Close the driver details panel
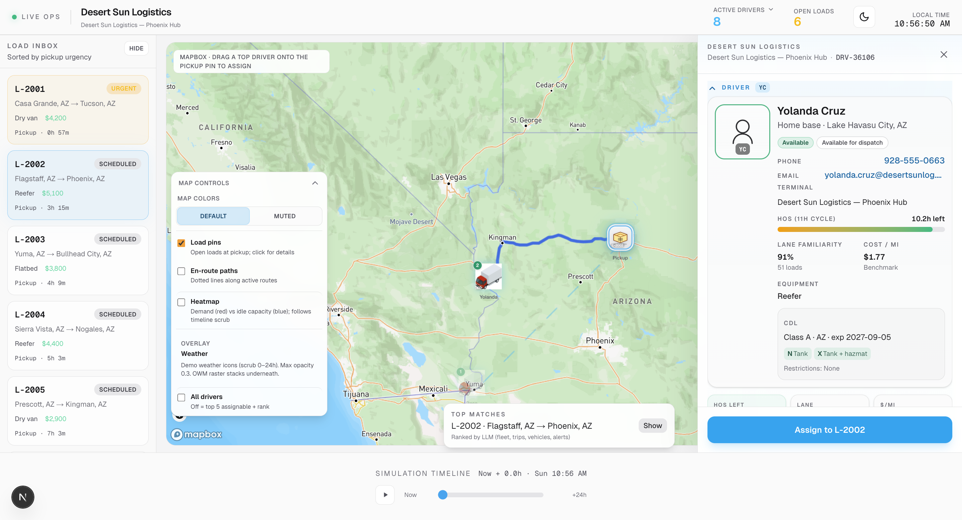Screen dimensions: 962x520 pyautogui.click(x=943, y=54)
